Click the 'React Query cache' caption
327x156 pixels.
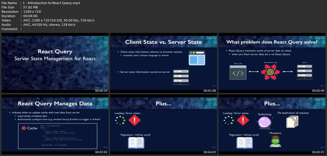270,62
